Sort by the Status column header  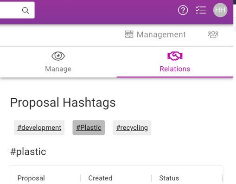(169, 178)
